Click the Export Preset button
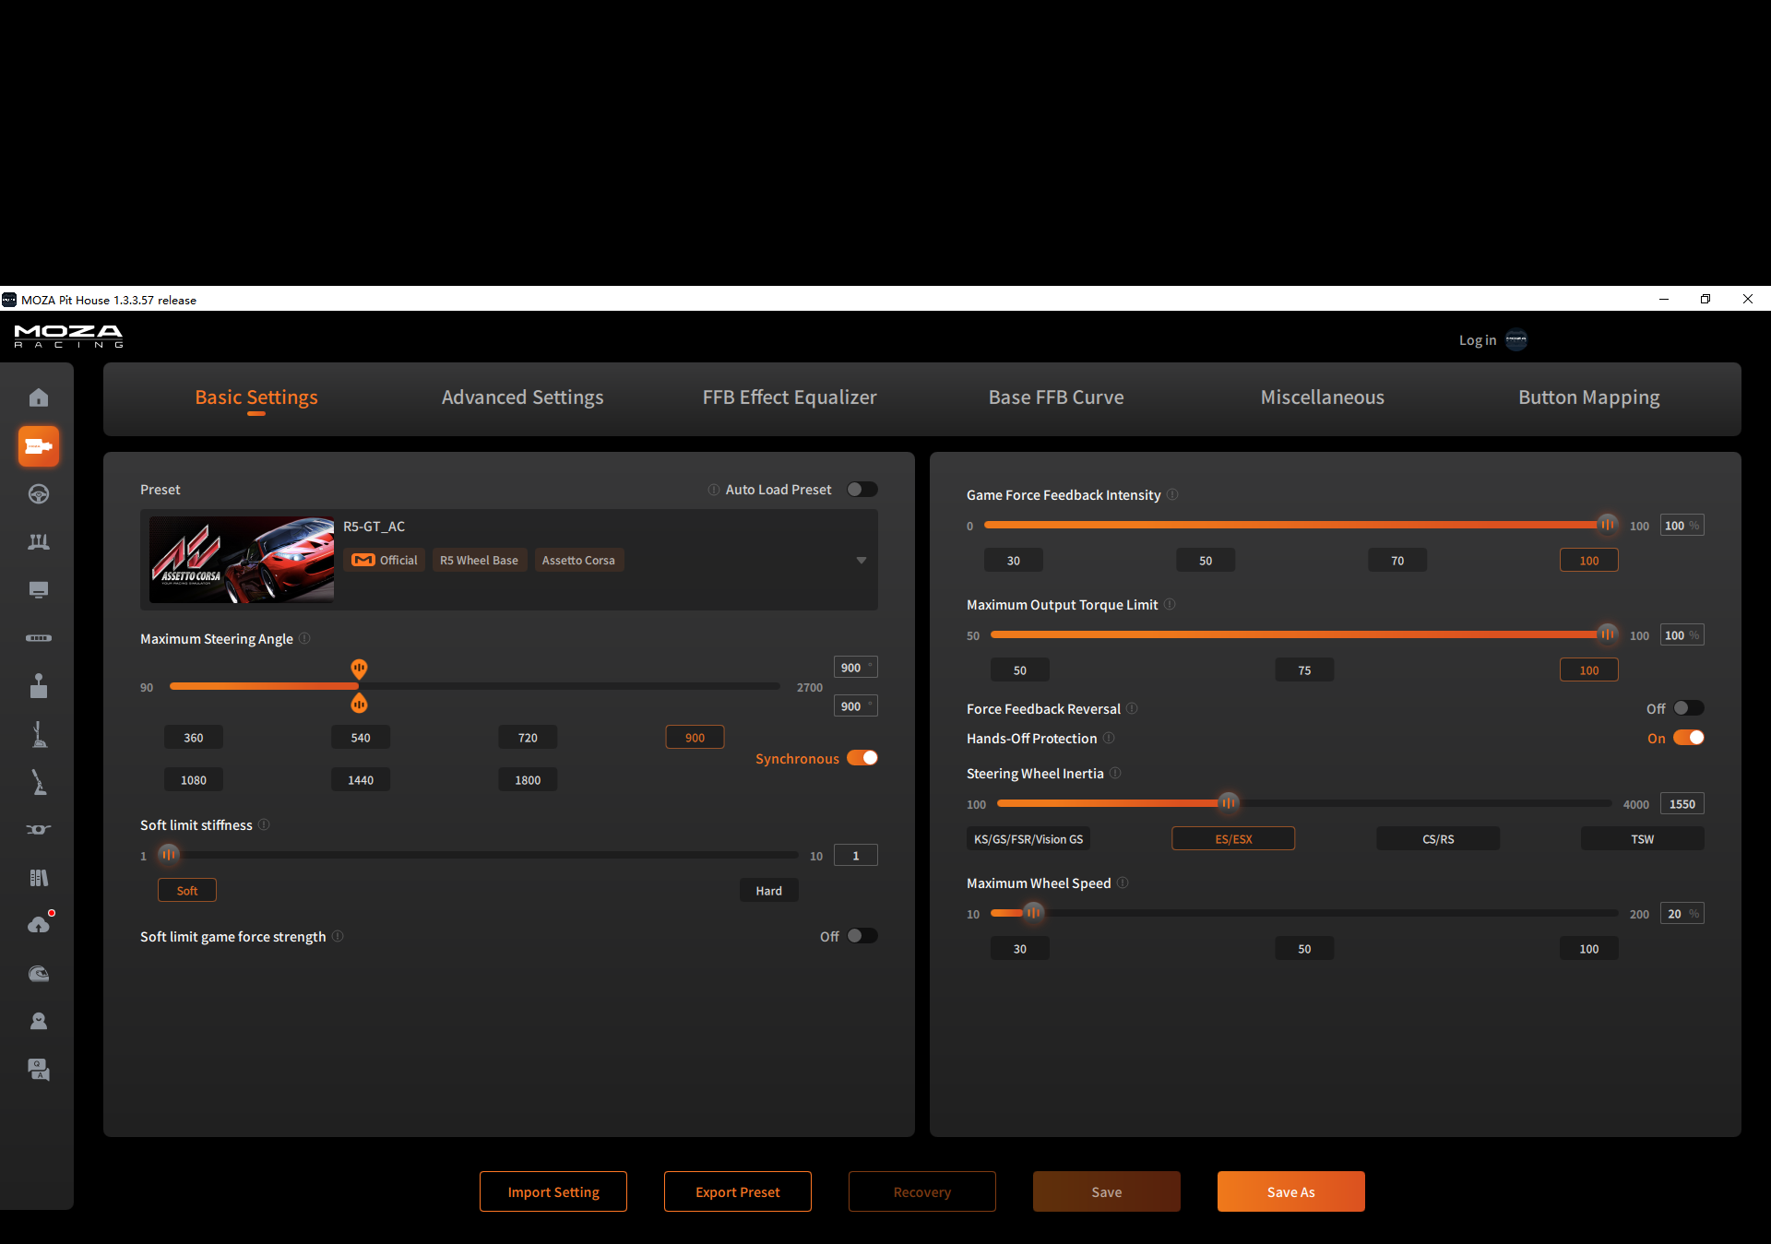The image size is (1771, 1244). tap(738, 1191)
